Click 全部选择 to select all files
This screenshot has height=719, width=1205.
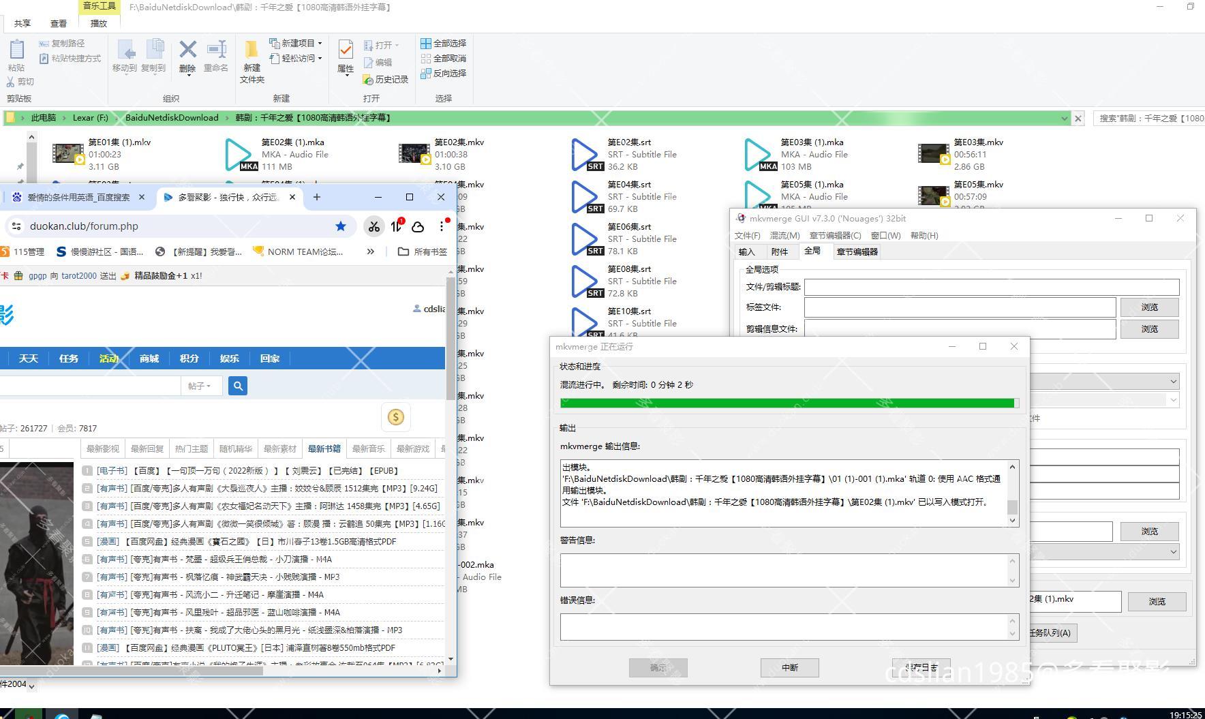tap(444, 43)
